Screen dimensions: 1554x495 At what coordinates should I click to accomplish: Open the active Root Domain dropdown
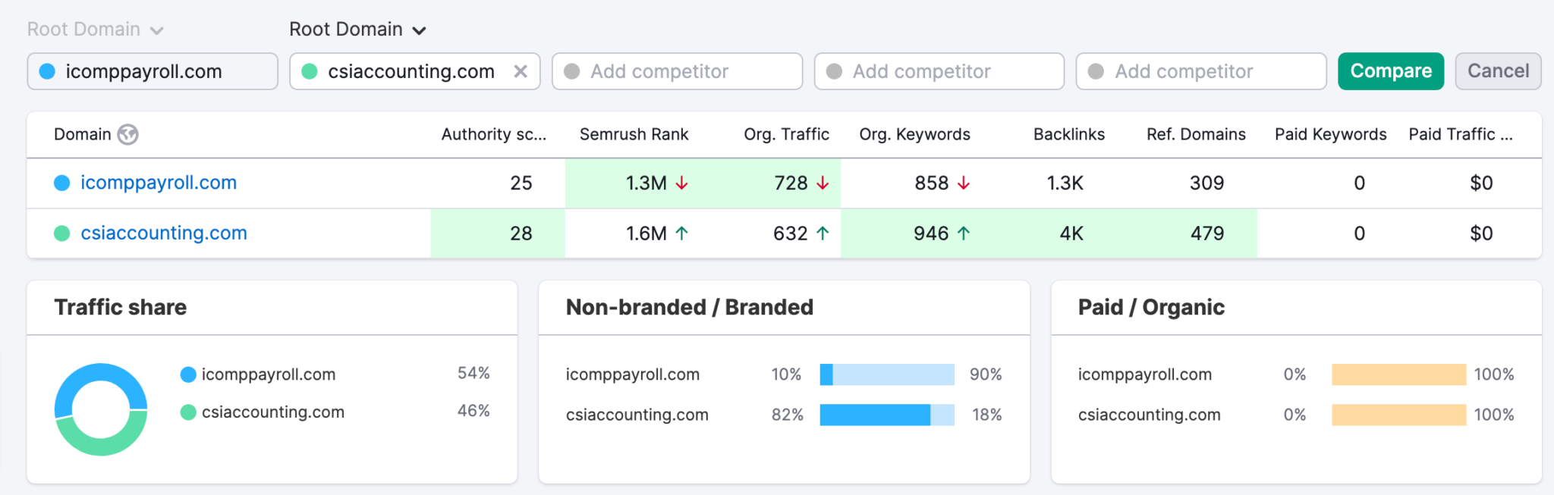coord(357,30)
